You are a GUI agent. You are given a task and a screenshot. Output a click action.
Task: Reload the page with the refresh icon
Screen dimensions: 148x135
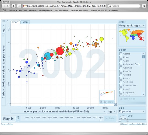point(13,6)
